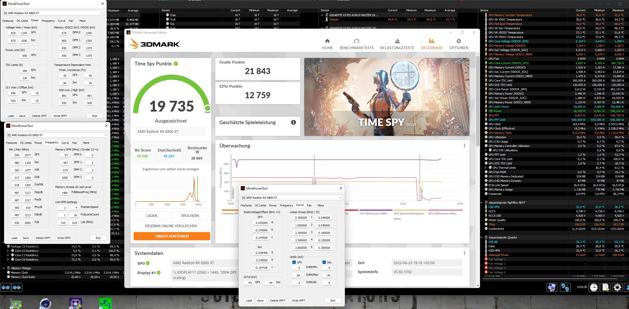Click Delete SPPT in top MorePowerTool window
Image resolution: width=629 pixels, height=309 pixels.
(x=40, y=116)
